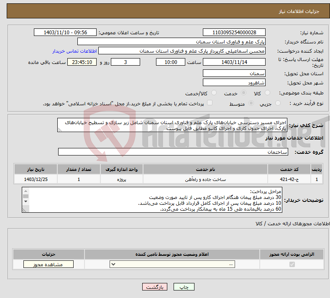The height and width of the screenshot is (298, 330).
Task: Click the مشاهده مجوز button
Action: [x=49, y=264]
